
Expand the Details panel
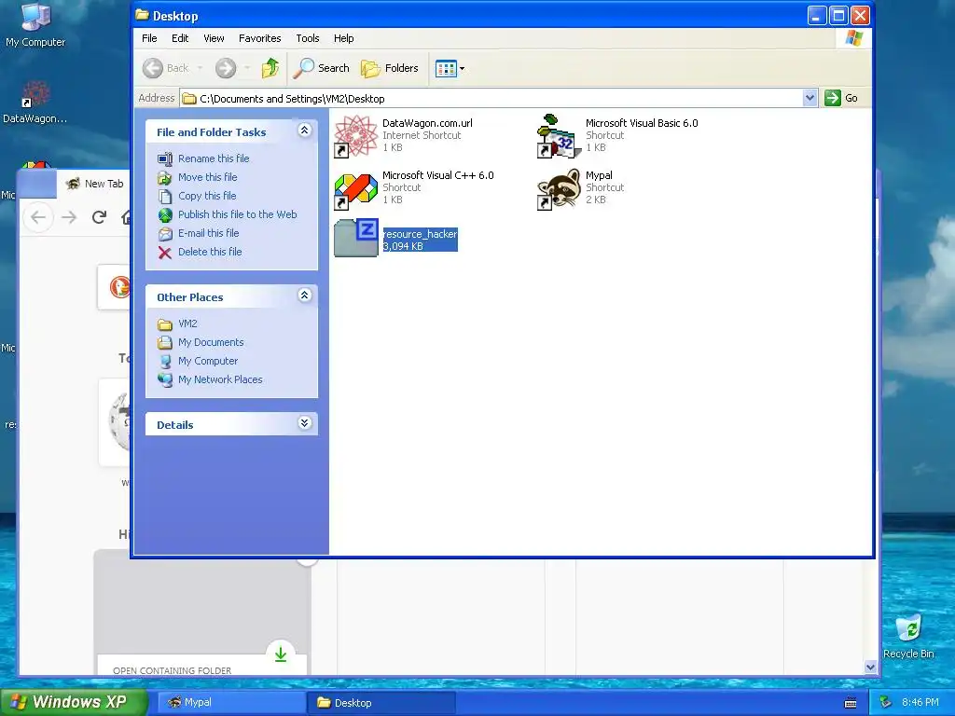(x=305, y=423)
